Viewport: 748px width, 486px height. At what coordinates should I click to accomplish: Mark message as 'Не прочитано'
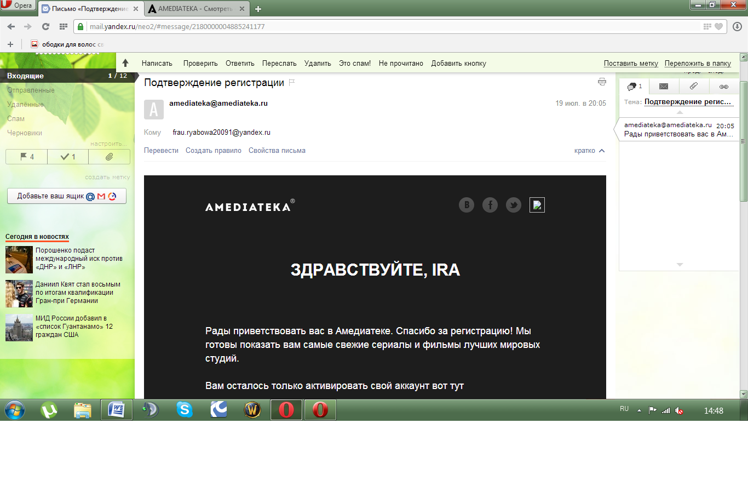(x=401, y=64)
